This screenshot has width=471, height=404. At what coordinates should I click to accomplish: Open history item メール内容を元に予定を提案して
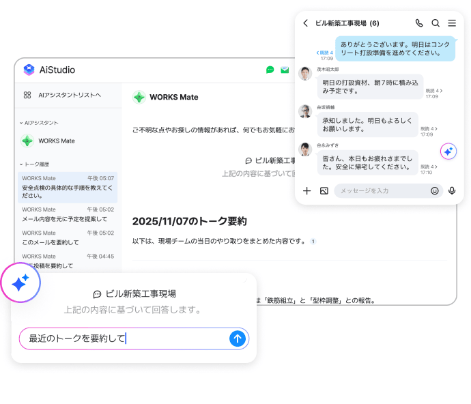(65, 219)
